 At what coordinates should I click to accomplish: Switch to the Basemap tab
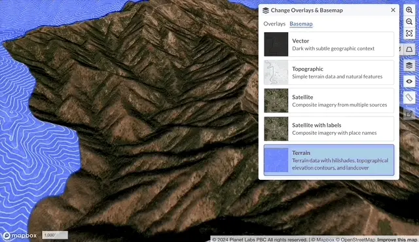pos(301,24)
